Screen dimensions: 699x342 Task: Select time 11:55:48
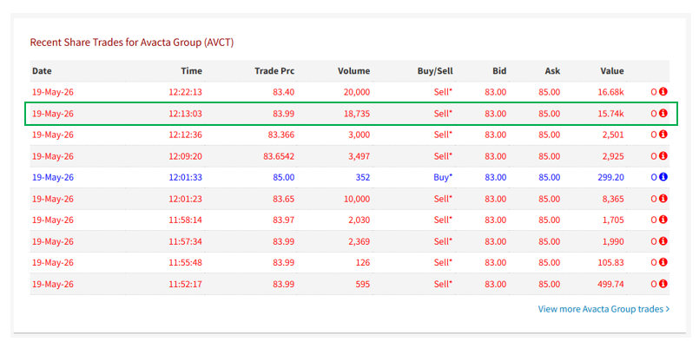click(x=186, y=263)
